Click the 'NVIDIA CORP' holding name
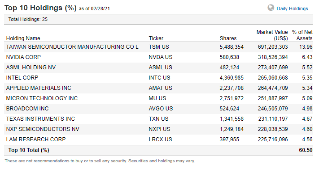 point(23,57)
